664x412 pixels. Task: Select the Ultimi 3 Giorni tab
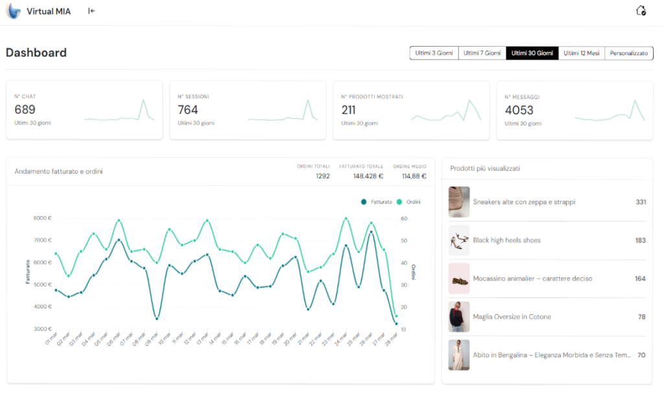click(x=434, y=53)
